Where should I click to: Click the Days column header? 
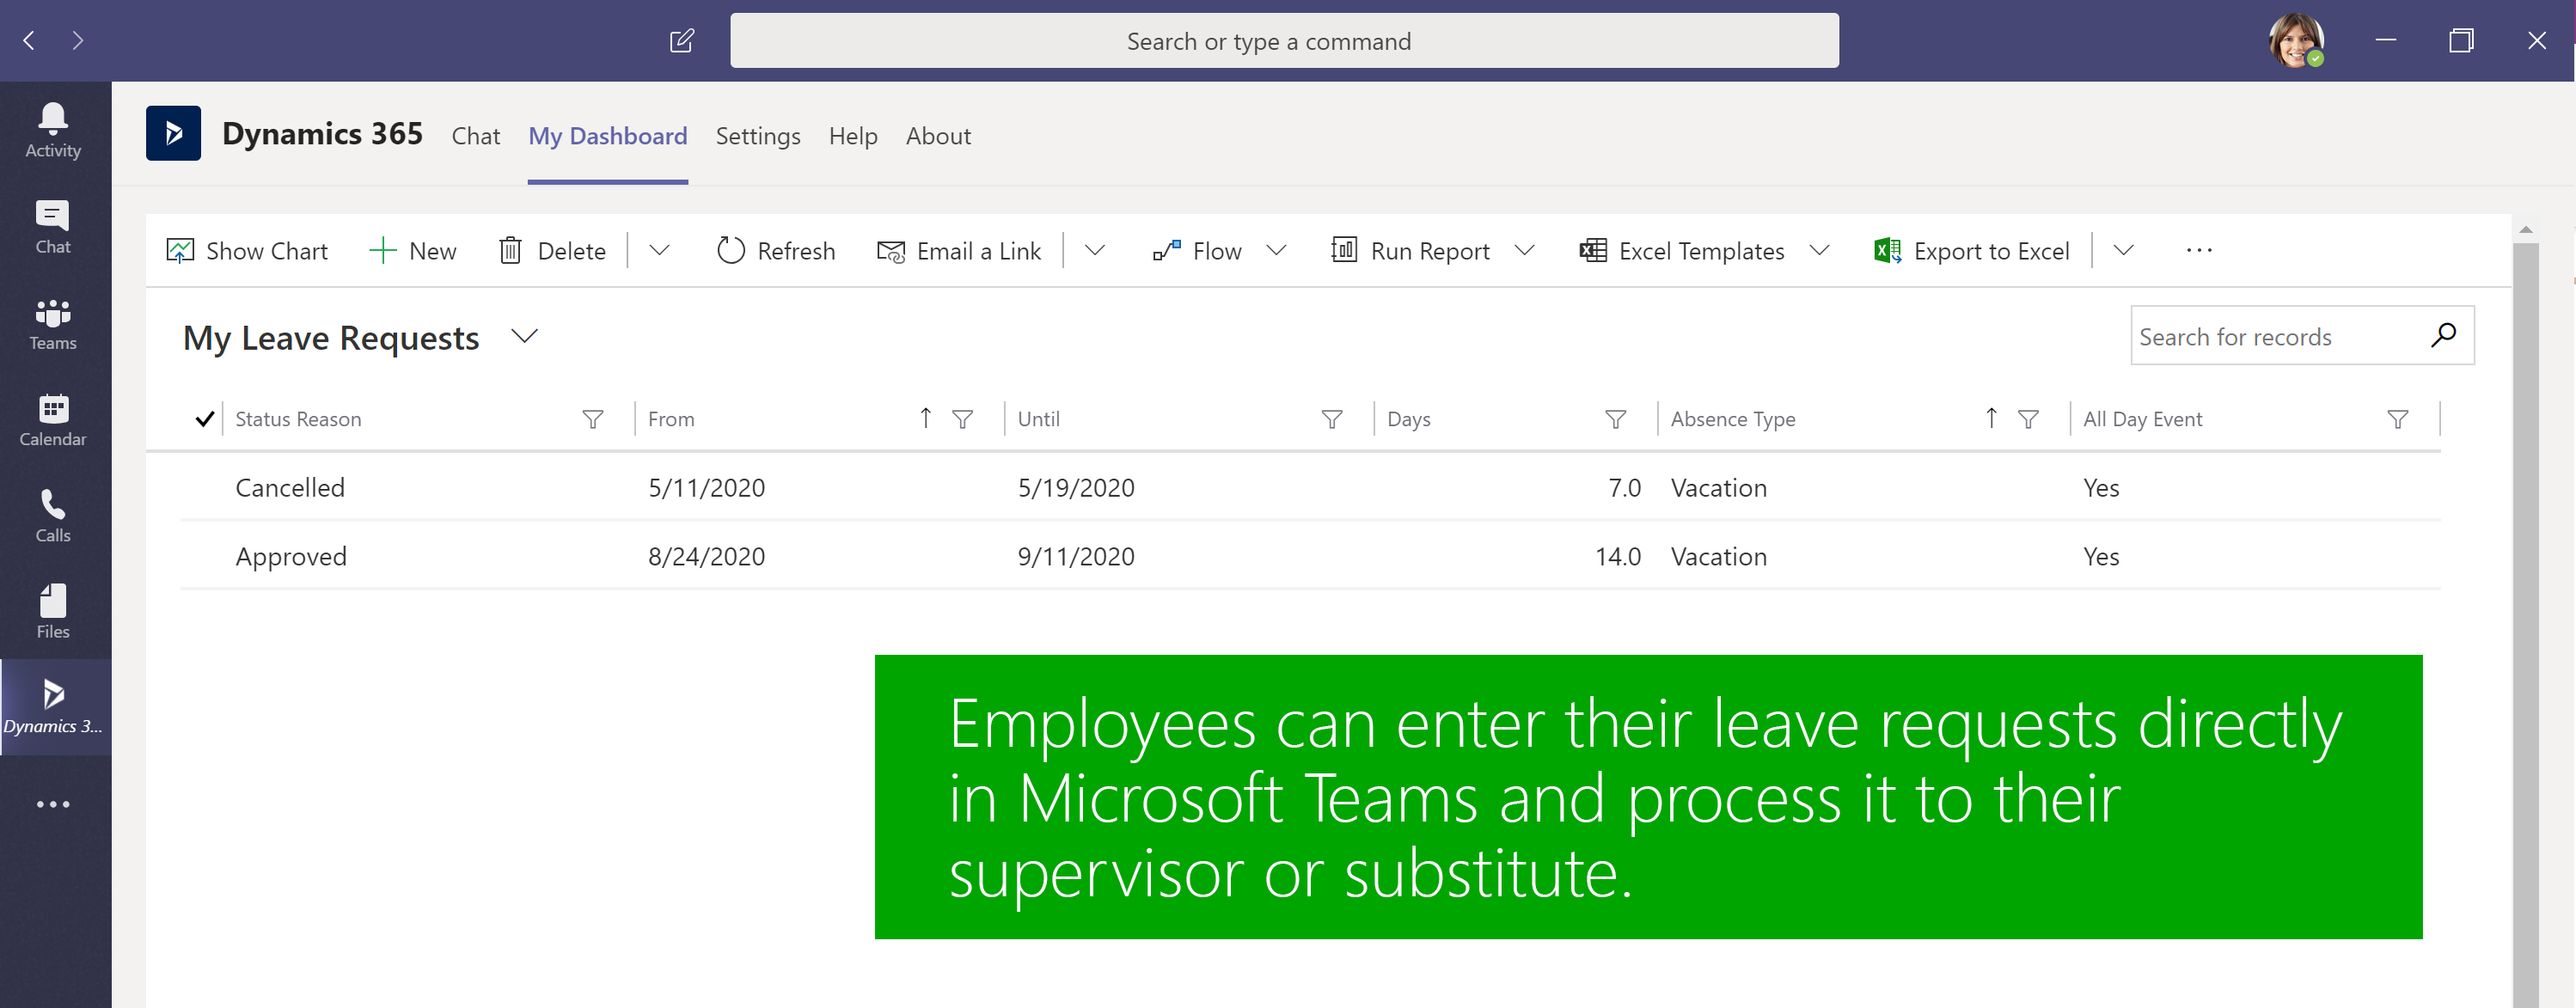pyautogui.click(x=1408, y=419)
